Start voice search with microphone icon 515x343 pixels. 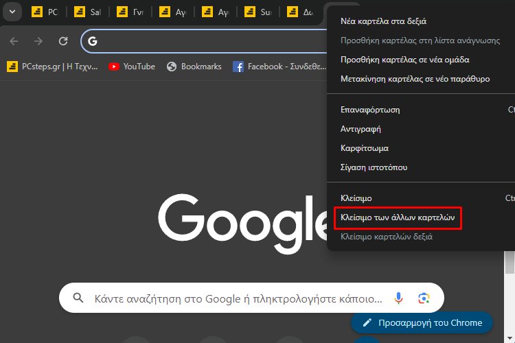[x=398, y=298]
